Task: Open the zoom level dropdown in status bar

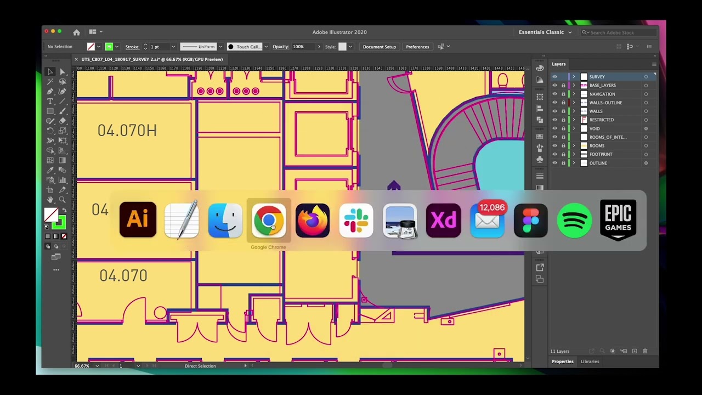Action: point(98,366)
